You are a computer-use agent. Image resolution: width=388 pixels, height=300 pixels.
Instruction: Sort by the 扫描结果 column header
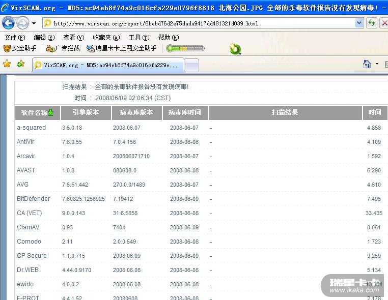(x=285, y=113)
